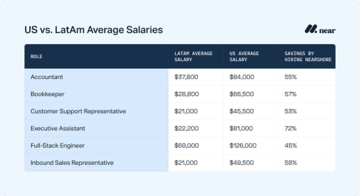Click the Executive Assistant row label
360x196 pixels.
pos(58,128)
